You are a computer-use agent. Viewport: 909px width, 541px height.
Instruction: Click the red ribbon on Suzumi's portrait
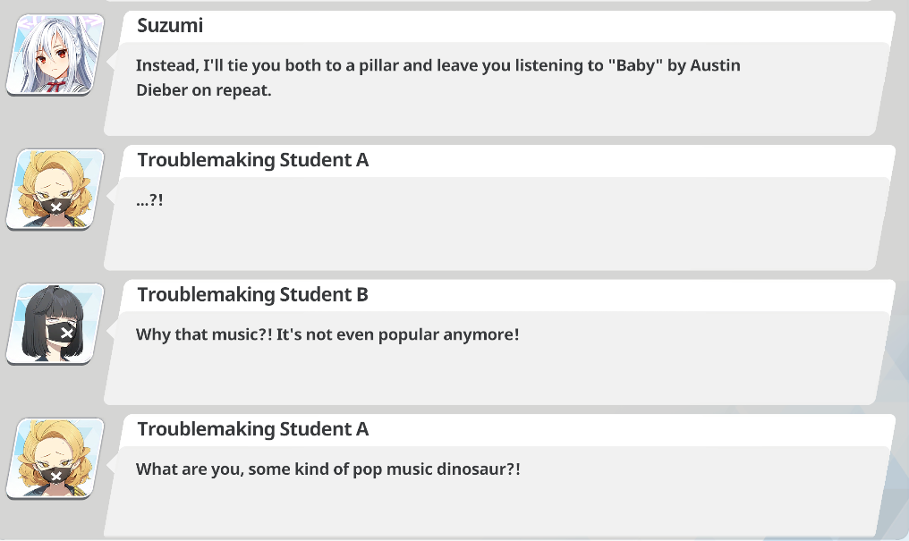[54, 87]
